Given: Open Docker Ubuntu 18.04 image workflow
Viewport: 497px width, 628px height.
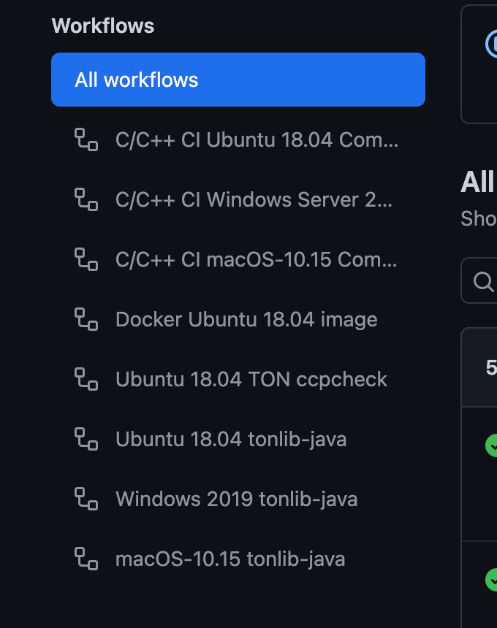Looking at the screenshot, I should [238, 319].
